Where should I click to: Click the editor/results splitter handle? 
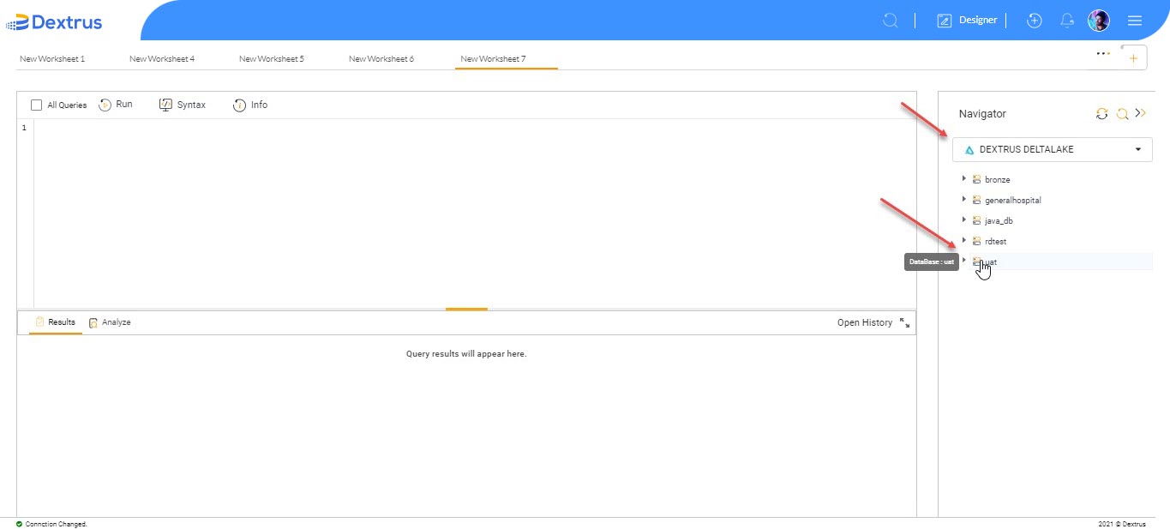coord(466,309)
